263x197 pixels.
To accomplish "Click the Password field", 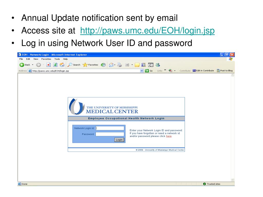I will (110, 134).
